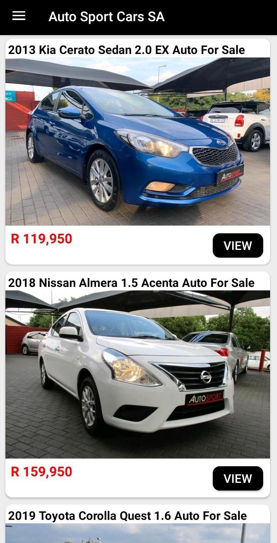The image size is (277, 543).
Task: Click the Kia badge on the blue car's grille
Action: pyautogui.click(x=221, y=142)
